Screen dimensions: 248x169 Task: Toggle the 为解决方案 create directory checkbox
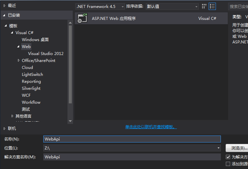click(x=228, y=157)
